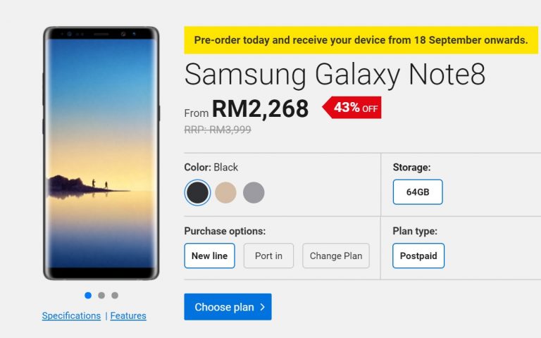Click the red 43% OFF badge
541x338 pixels.
tap(353, 108)
